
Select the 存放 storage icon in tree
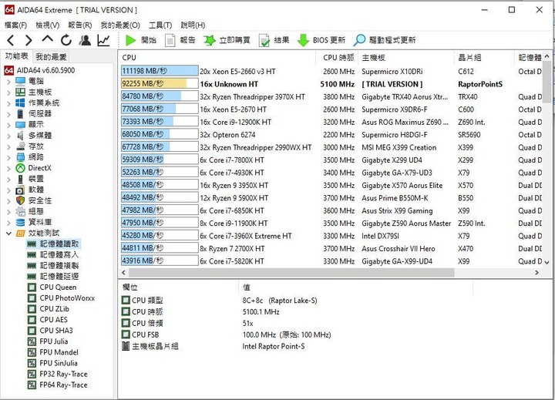(x=20, y=146)
